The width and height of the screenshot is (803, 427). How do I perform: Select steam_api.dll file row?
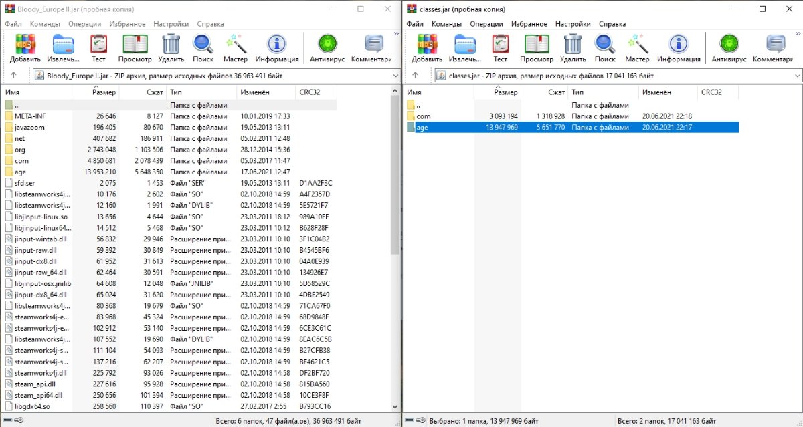point(170,384)
